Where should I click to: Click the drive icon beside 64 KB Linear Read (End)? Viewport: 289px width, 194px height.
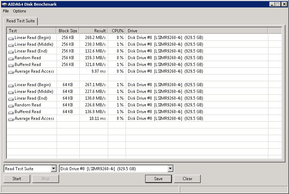[x=11, y=99]
